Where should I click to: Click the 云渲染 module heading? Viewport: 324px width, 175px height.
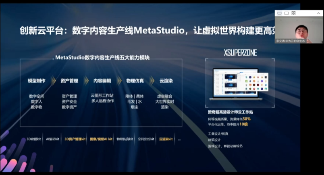166,81
